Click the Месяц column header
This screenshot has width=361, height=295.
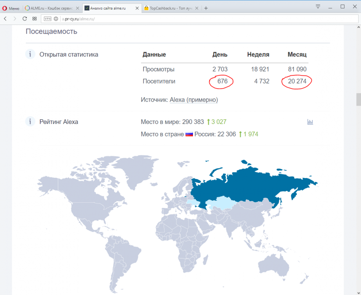tap(297, 55)
